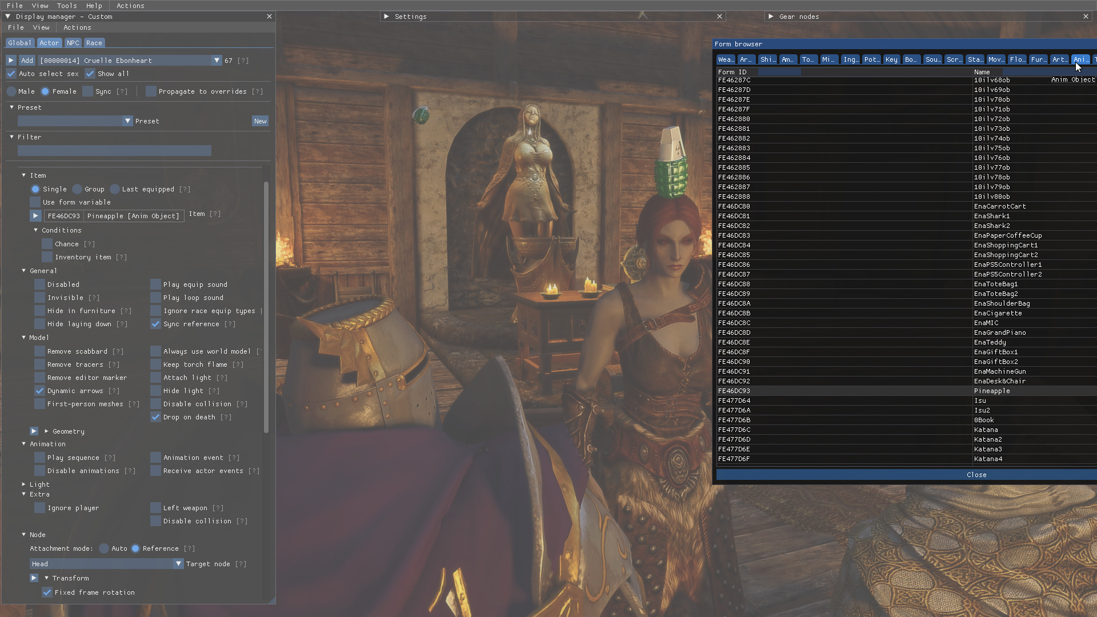Click the arrow button left of Transform
Image resolution: width=1097 pixels, height=617 pixels.
[34, 578]
